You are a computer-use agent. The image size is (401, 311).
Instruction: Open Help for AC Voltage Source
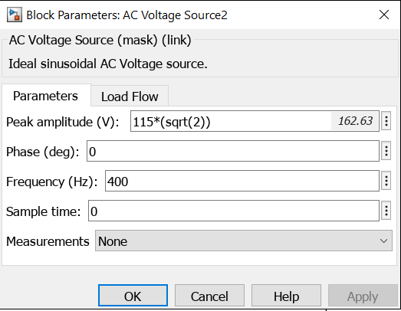(x=286, y=296)
